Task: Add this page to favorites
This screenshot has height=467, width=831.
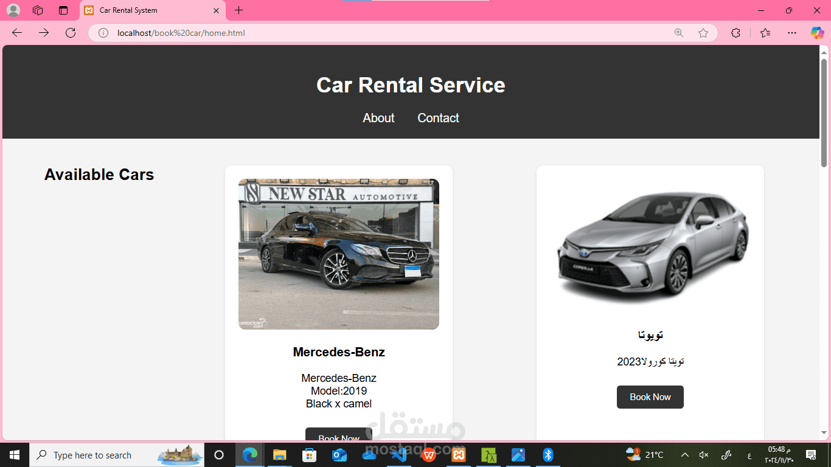Action: point(703,33)
